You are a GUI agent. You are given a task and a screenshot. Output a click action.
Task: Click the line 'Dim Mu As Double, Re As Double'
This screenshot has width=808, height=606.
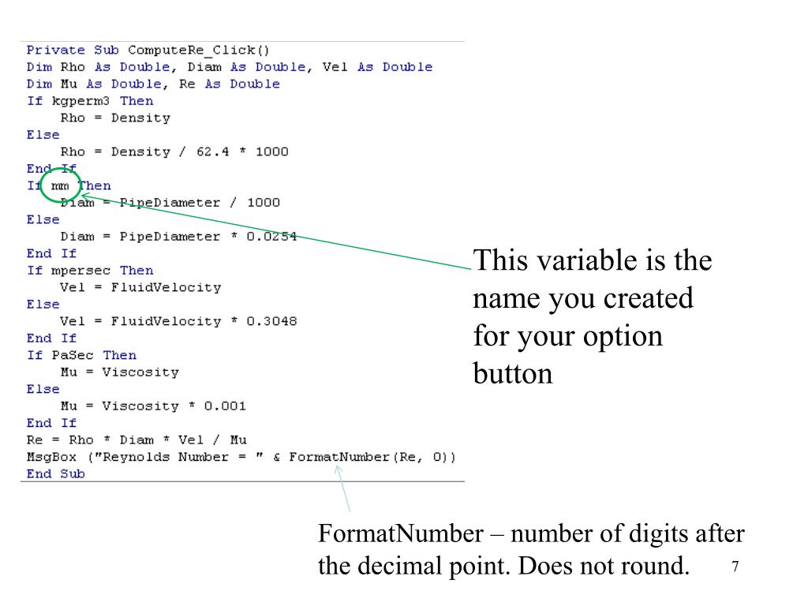pos(154,84)
